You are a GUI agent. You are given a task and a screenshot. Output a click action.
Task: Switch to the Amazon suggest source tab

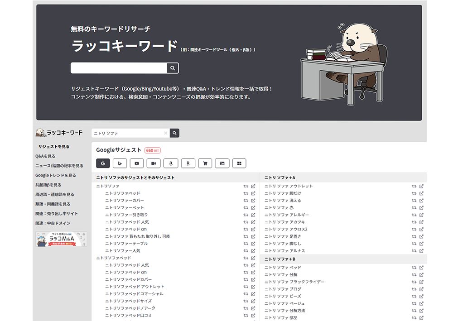[171, 163]
